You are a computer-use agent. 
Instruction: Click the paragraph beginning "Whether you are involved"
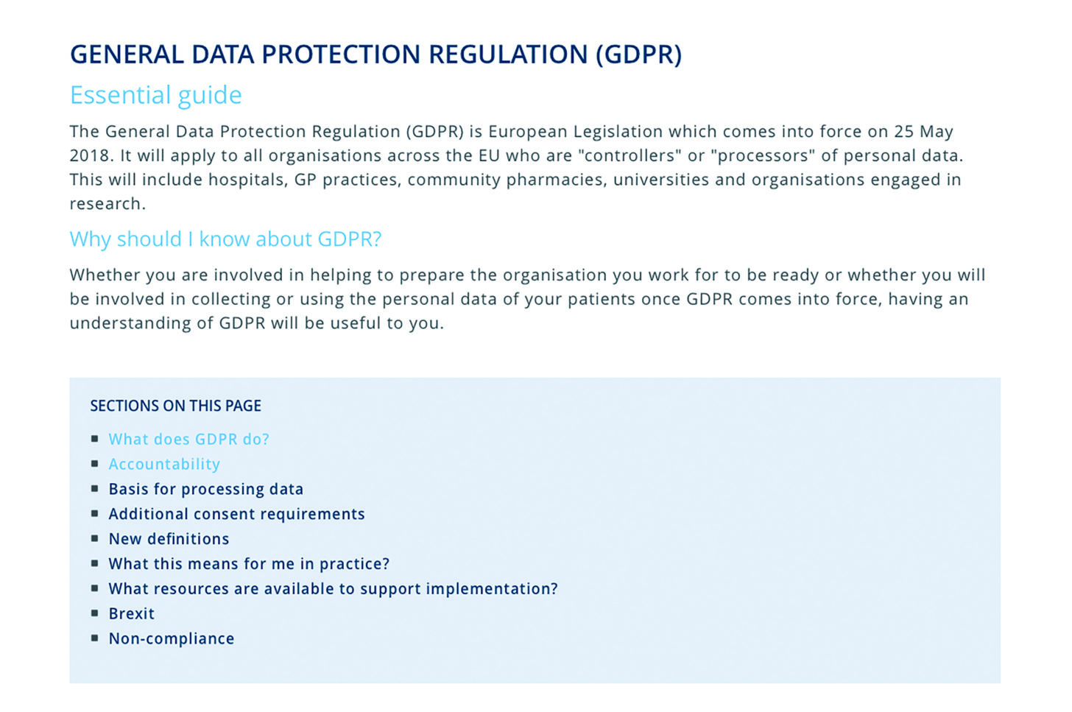point(526,299)
